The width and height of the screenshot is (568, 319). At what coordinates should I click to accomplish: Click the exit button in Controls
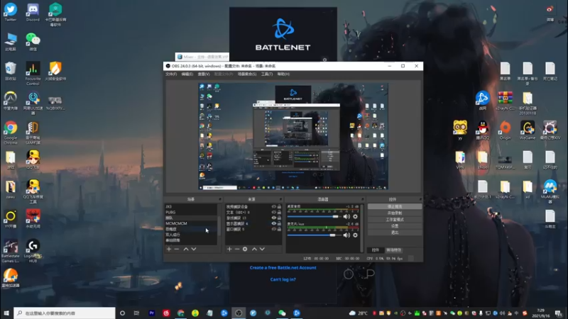click(x=395, y=233)
